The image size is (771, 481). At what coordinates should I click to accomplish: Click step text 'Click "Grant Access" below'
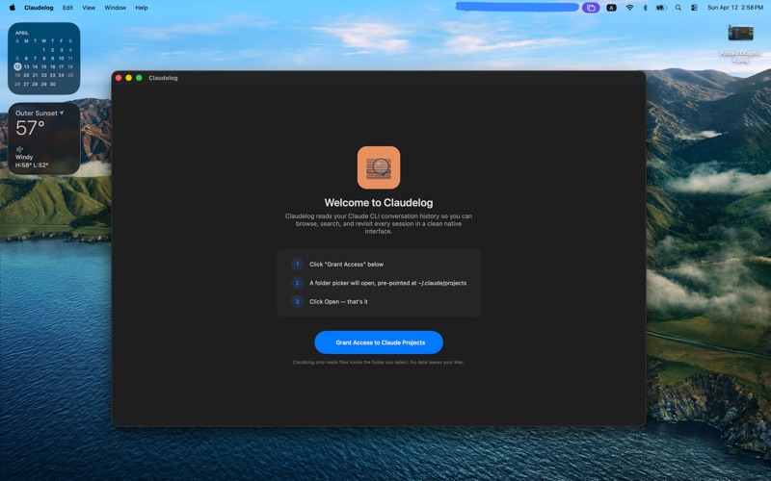tap(346, 264)
